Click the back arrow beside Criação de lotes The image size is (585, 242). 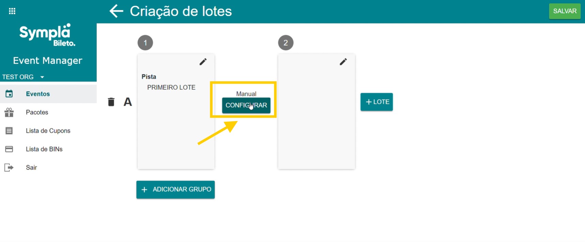116,11
